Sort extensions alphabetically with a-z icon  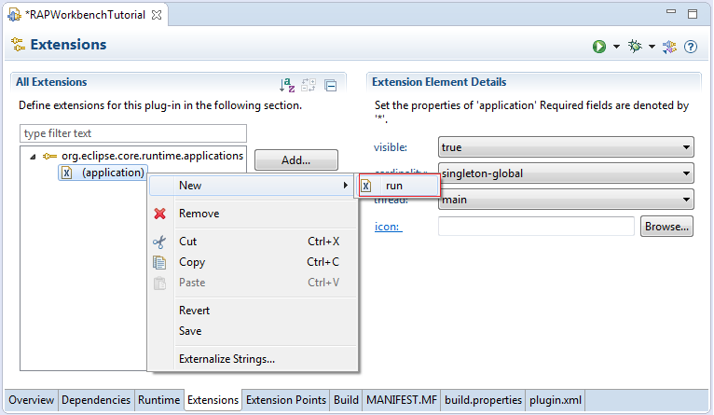pyautogui.click(x=287, y=85)
